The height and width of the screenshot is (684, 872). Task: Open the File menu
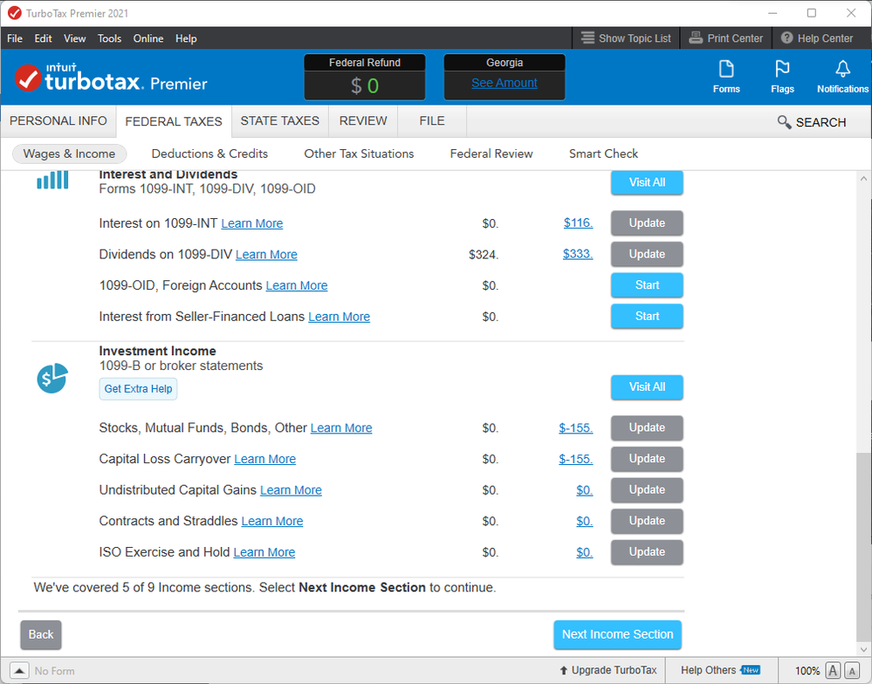(x=15, y=38)
